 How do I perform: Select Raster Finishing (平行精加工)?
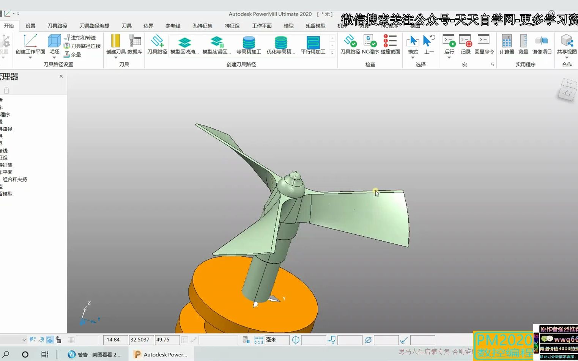313,45
